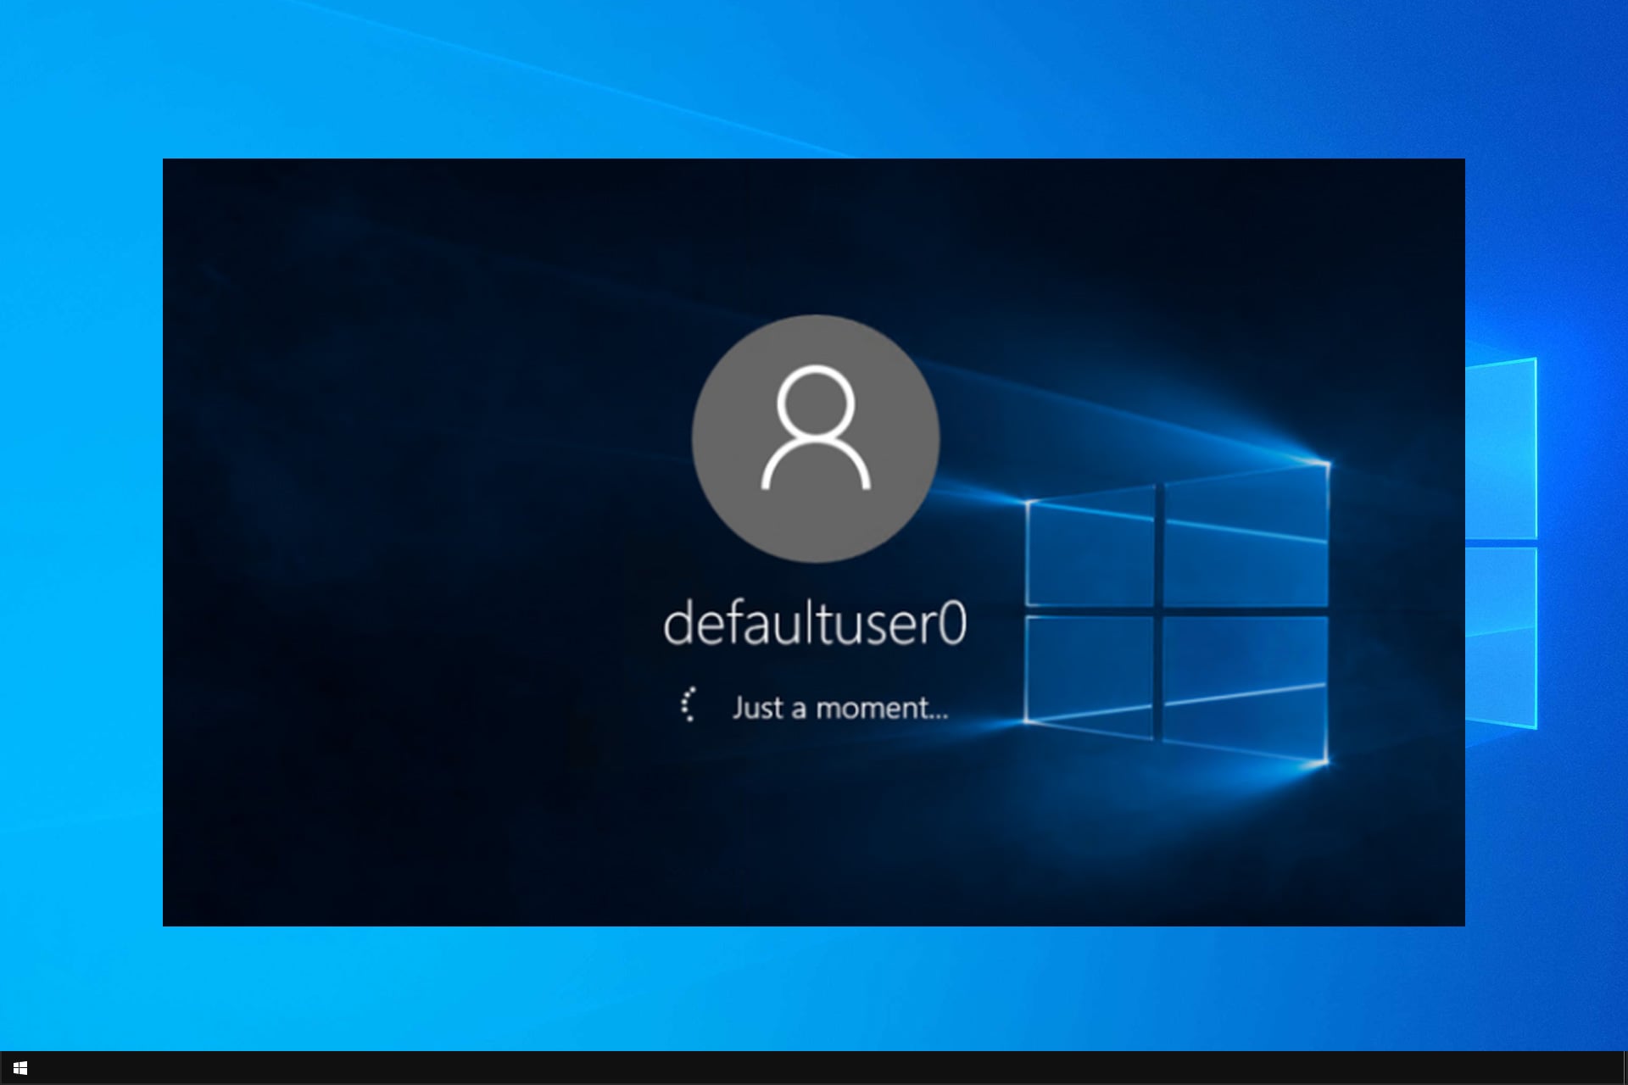Click the spinning loading indicator

point(689,705)
